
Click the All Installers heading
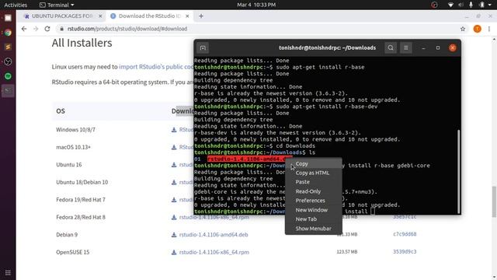click(x=82, y=43)
